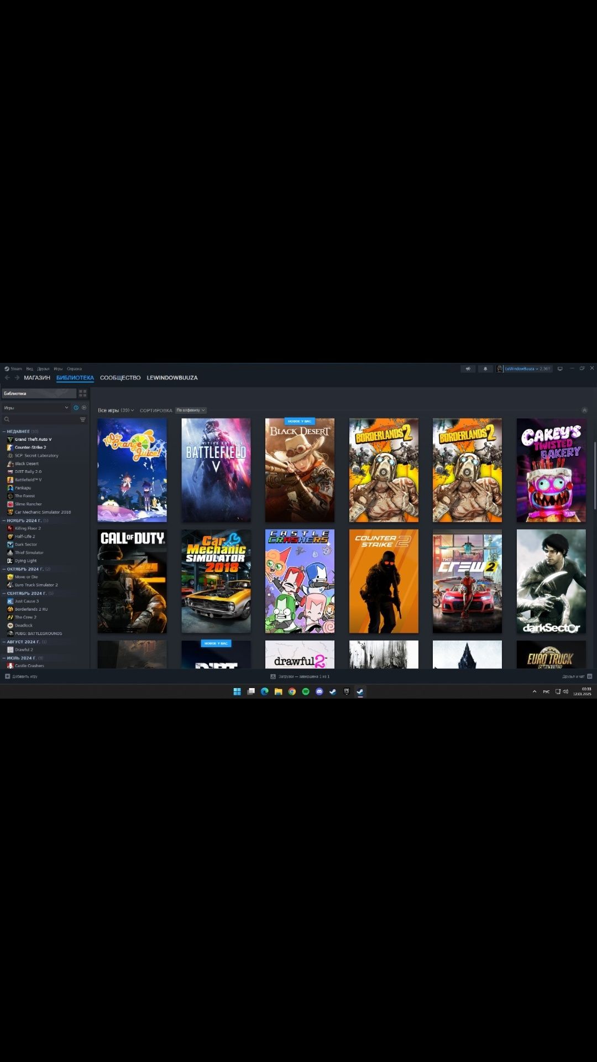Open Spotify from the taskbar
Viewport: 597px width, 1062px height.
coord(306,691)
